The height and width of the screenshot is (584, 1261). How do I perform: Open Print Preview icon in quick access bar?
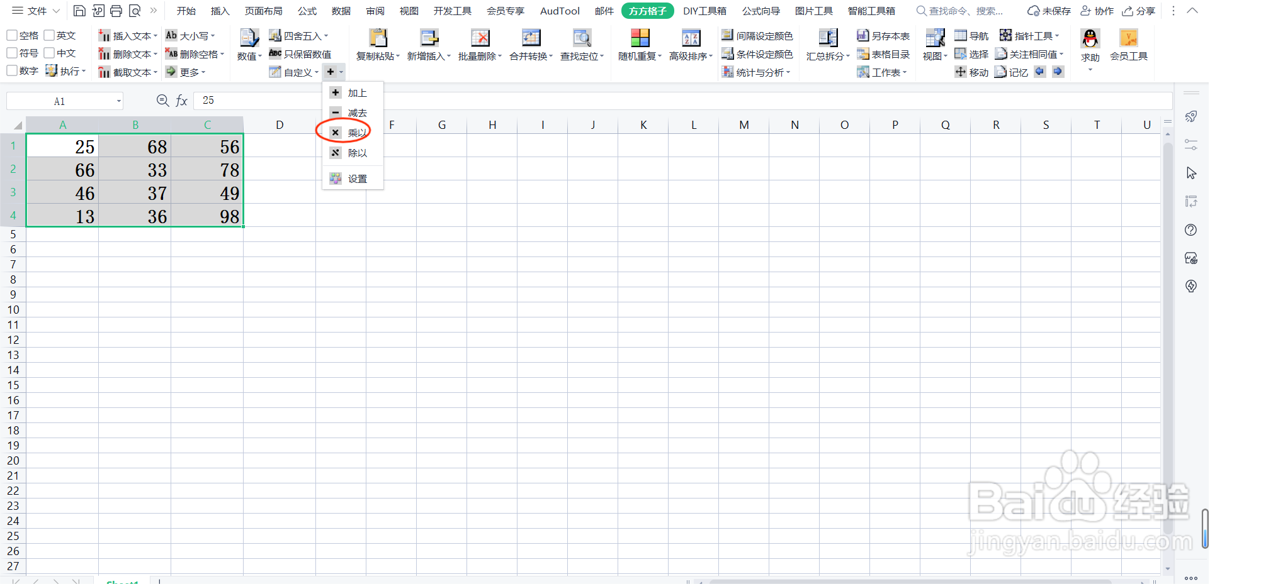pos(135,11)
